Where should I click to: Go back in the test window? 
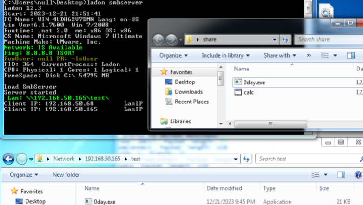pos(8,159)
